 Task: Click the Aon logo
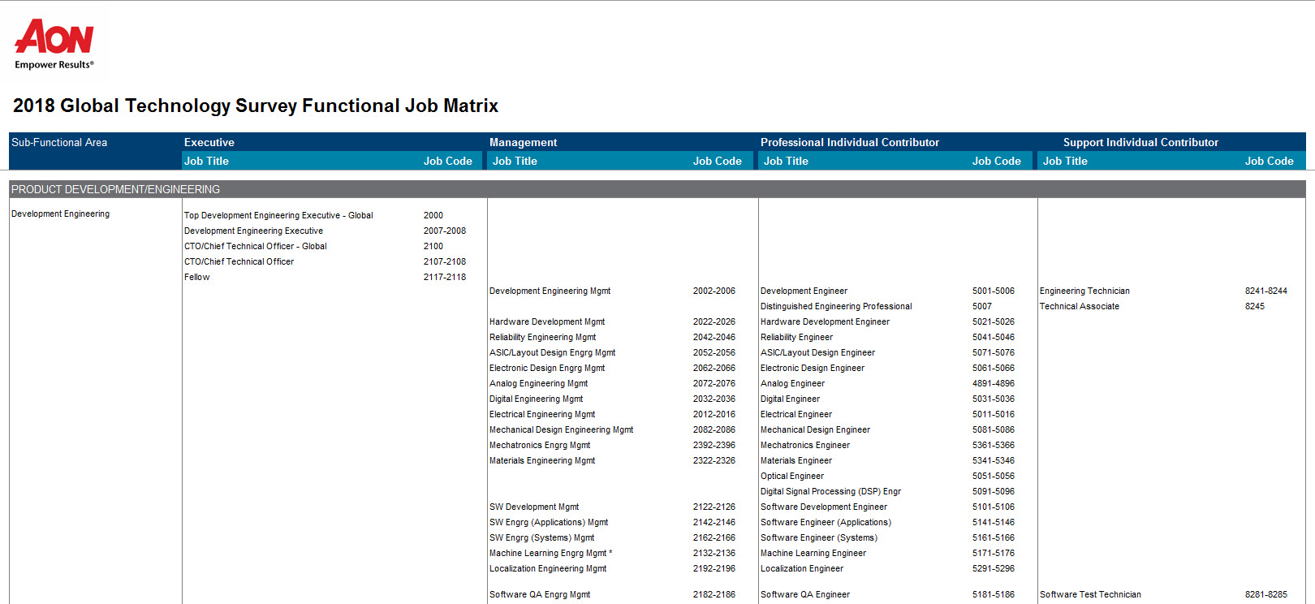pos(54,44)
